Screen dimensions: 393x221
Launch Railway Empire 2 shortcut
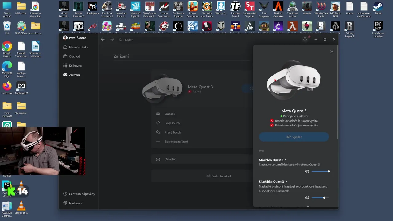(349, 29)
